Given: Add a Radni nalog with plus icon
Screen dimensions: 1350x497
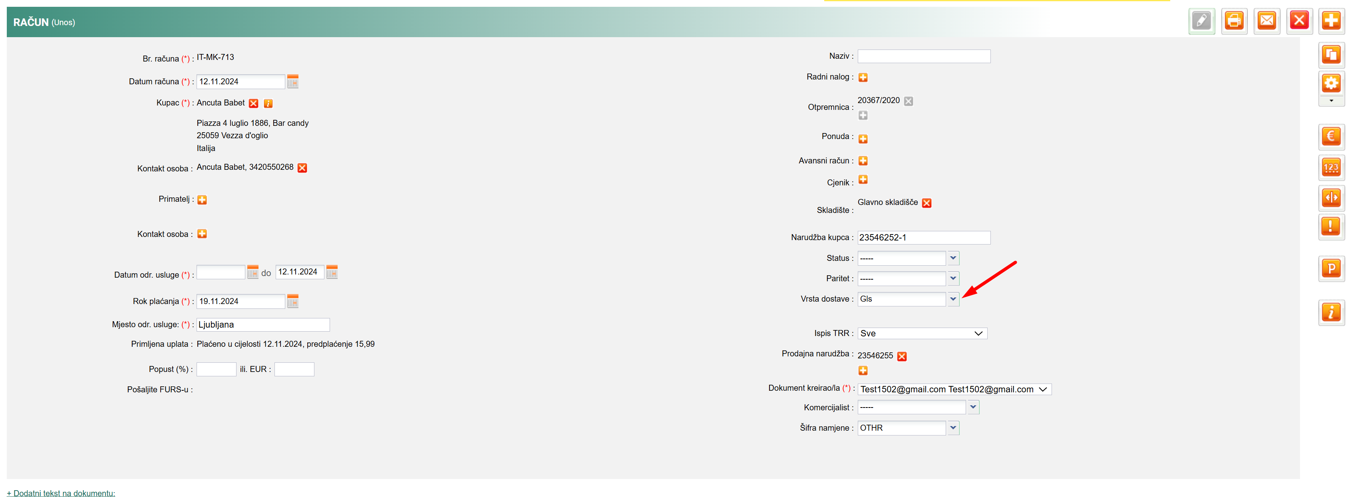Looking at the screenshot, I should click(x=863, y=78).
